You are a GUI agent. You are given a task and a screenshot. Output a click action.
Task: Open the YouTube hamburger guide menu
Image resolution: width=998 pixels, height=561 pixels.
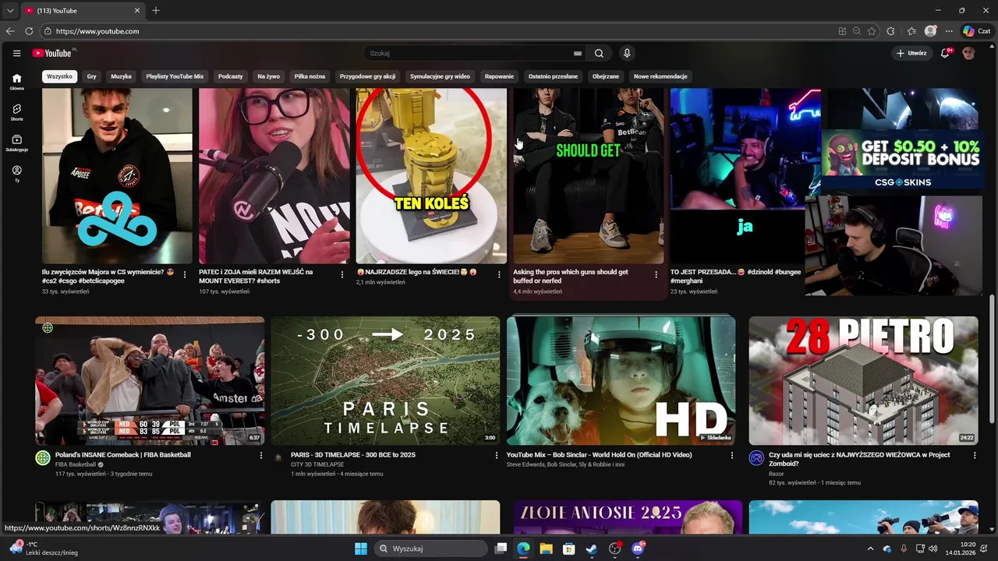click(16, 53)
